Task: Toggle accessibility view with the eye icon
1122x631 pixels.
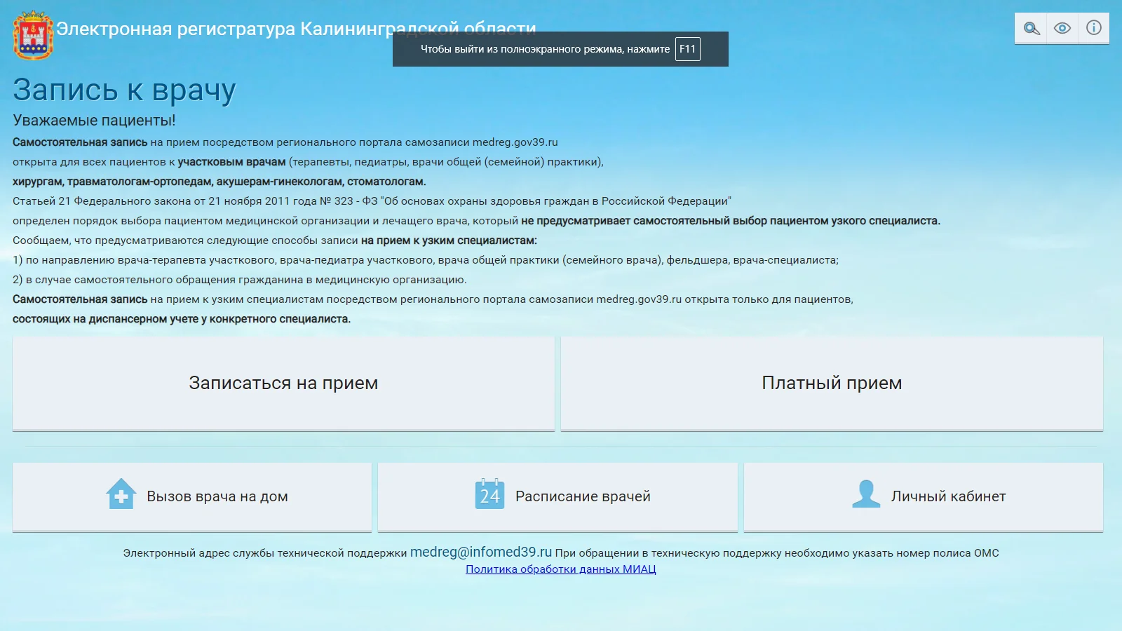Action: point(1062,29)
